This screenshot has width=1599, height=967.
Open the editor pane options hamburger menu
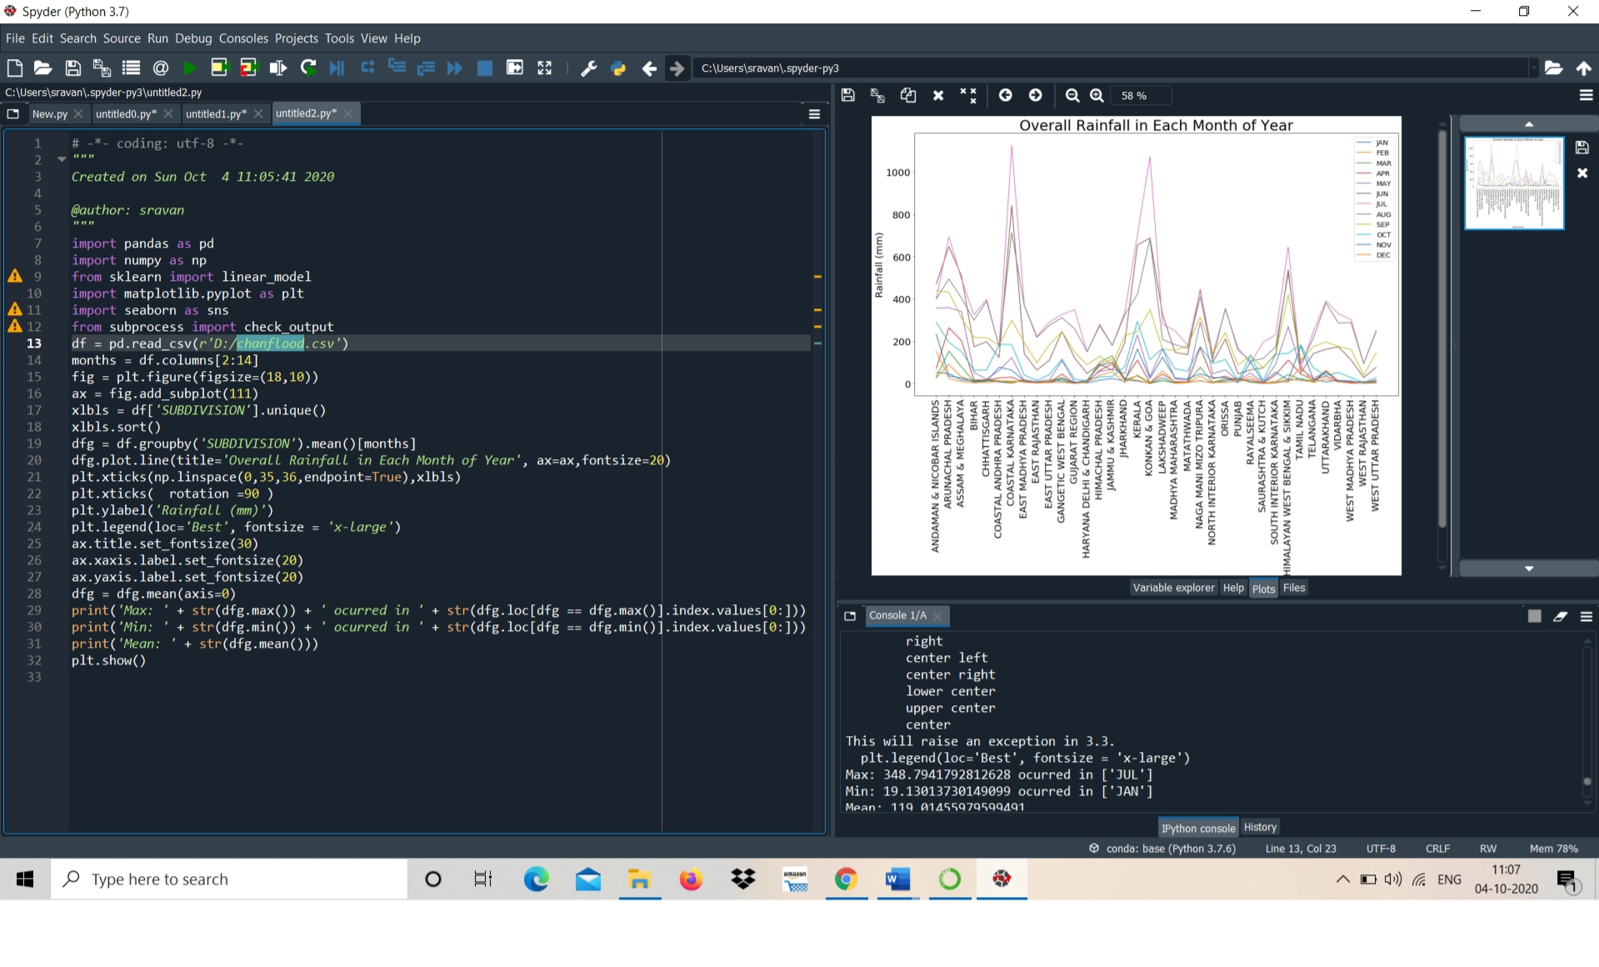pos(814,114)
